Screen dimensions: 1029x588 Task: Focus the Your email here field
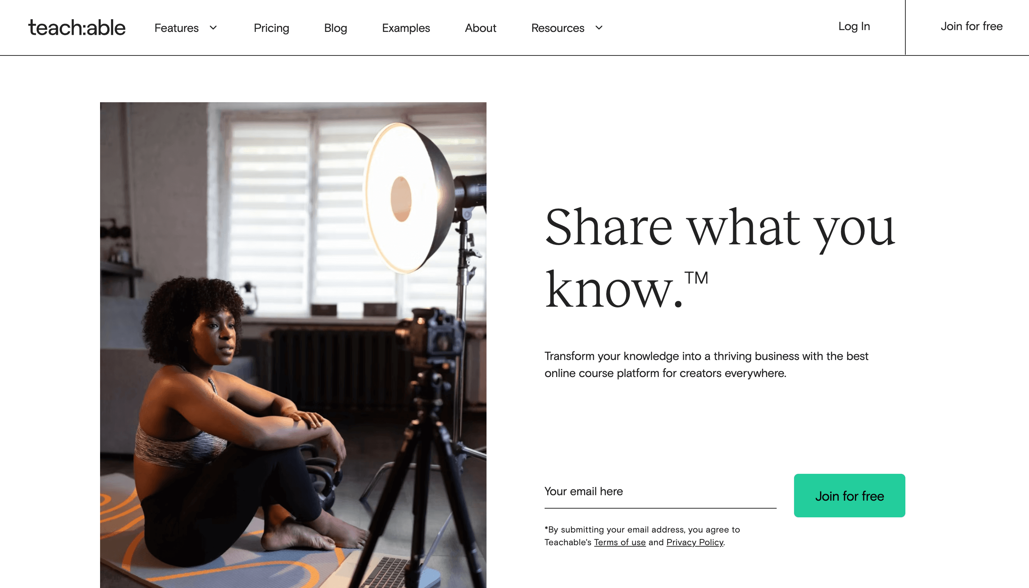pyautogui.click(x=660, y=492)
